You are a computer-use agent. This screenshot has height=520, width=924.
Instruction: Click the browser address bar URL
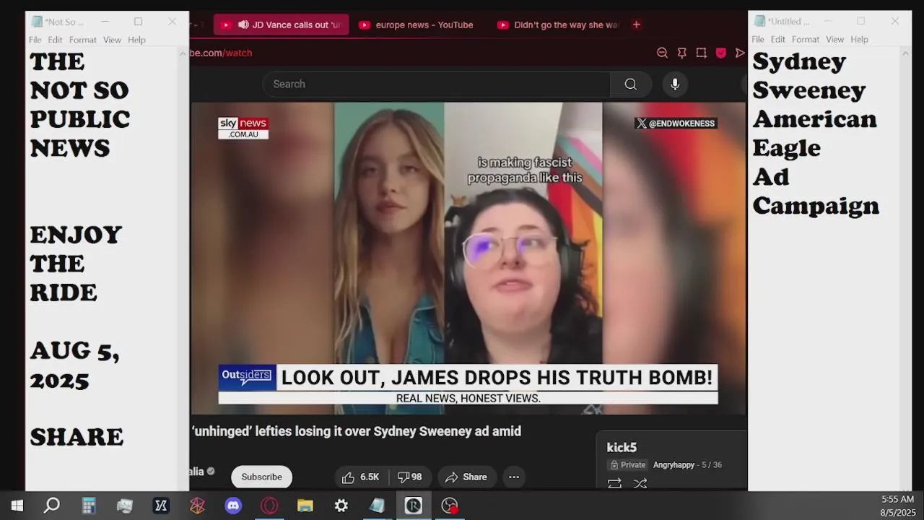[x=221, y=53]
